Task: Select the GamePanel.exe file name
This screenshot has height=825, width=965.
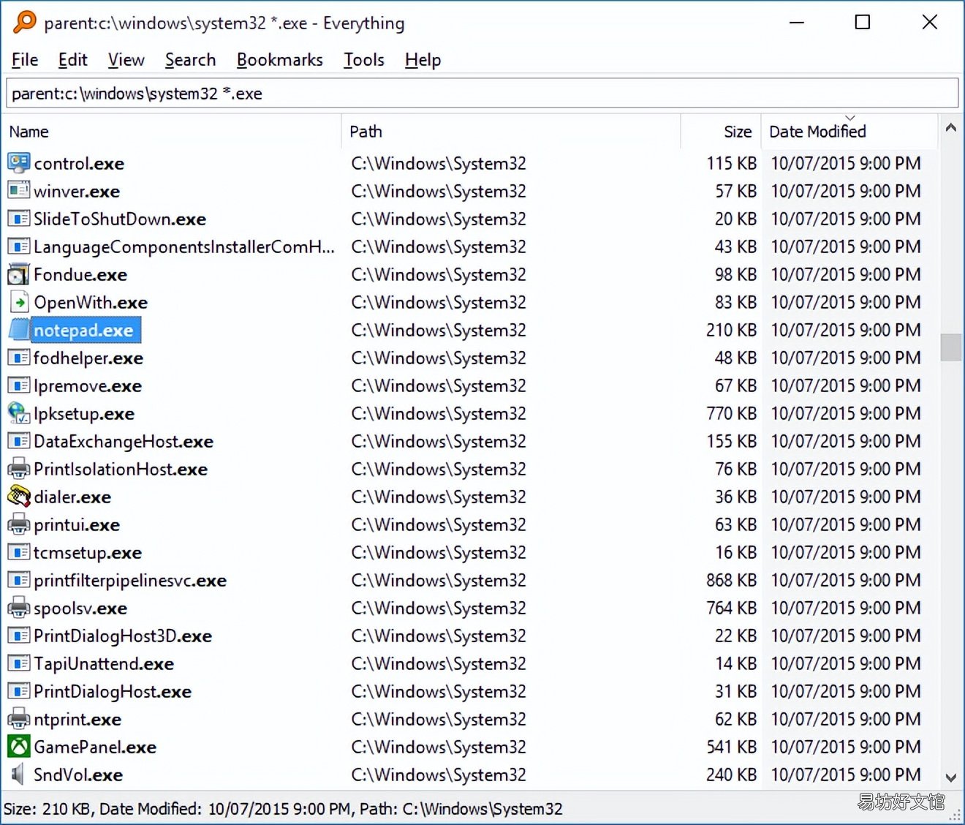Action: [x=95, y=747]
